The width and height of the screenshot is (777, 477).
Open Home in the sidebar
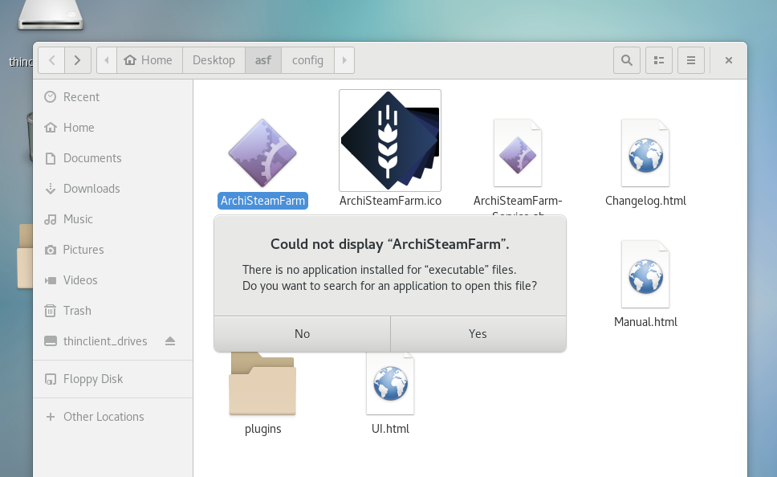click(113, 128)
